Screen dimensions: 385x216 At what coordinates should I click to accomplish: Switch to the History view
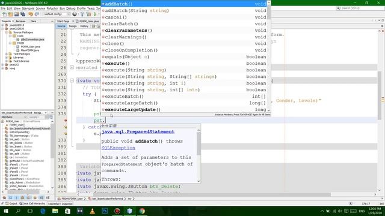point(84,26)
